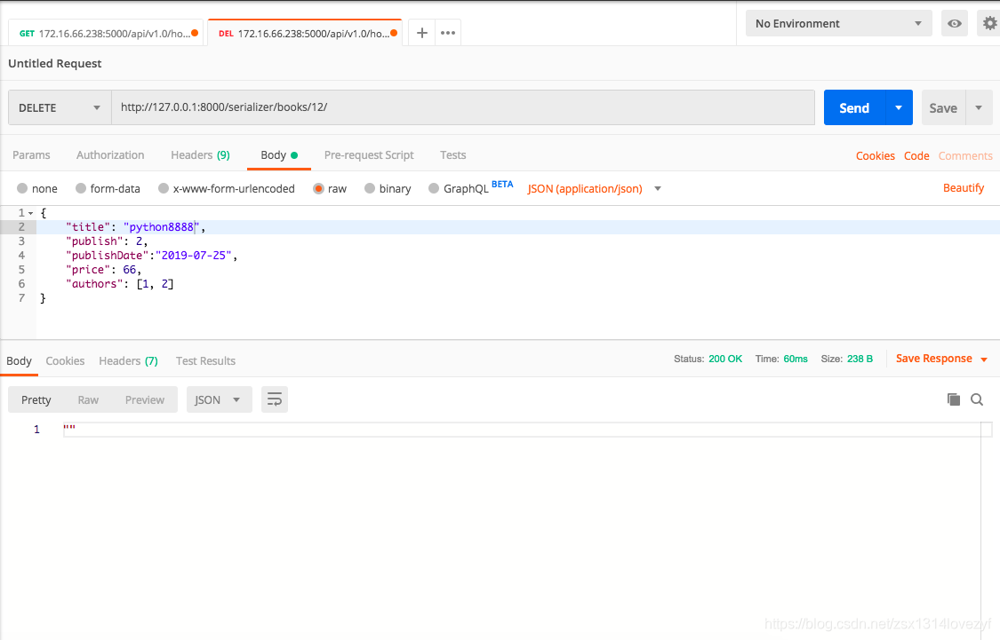Open manage environments gear icon

[989, 24]
